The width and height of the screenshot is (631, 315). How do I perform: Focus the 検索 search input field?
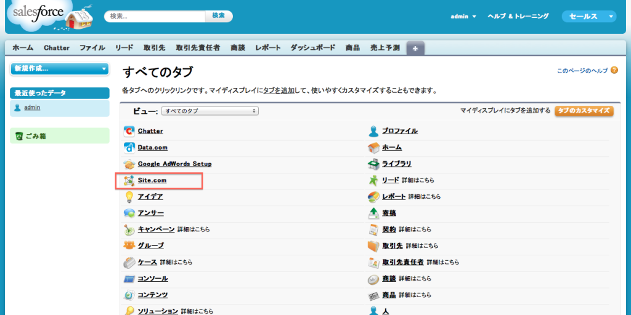point(155,16)
